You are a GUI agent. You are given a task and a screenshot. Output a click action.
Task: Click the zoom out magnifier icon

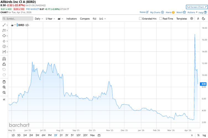pyautogui.click(x=4, y=93)
